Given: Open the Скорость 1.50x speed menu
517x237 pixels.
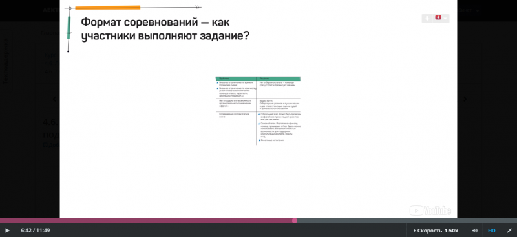Looking at the screenshot, I should coord(436,231).
